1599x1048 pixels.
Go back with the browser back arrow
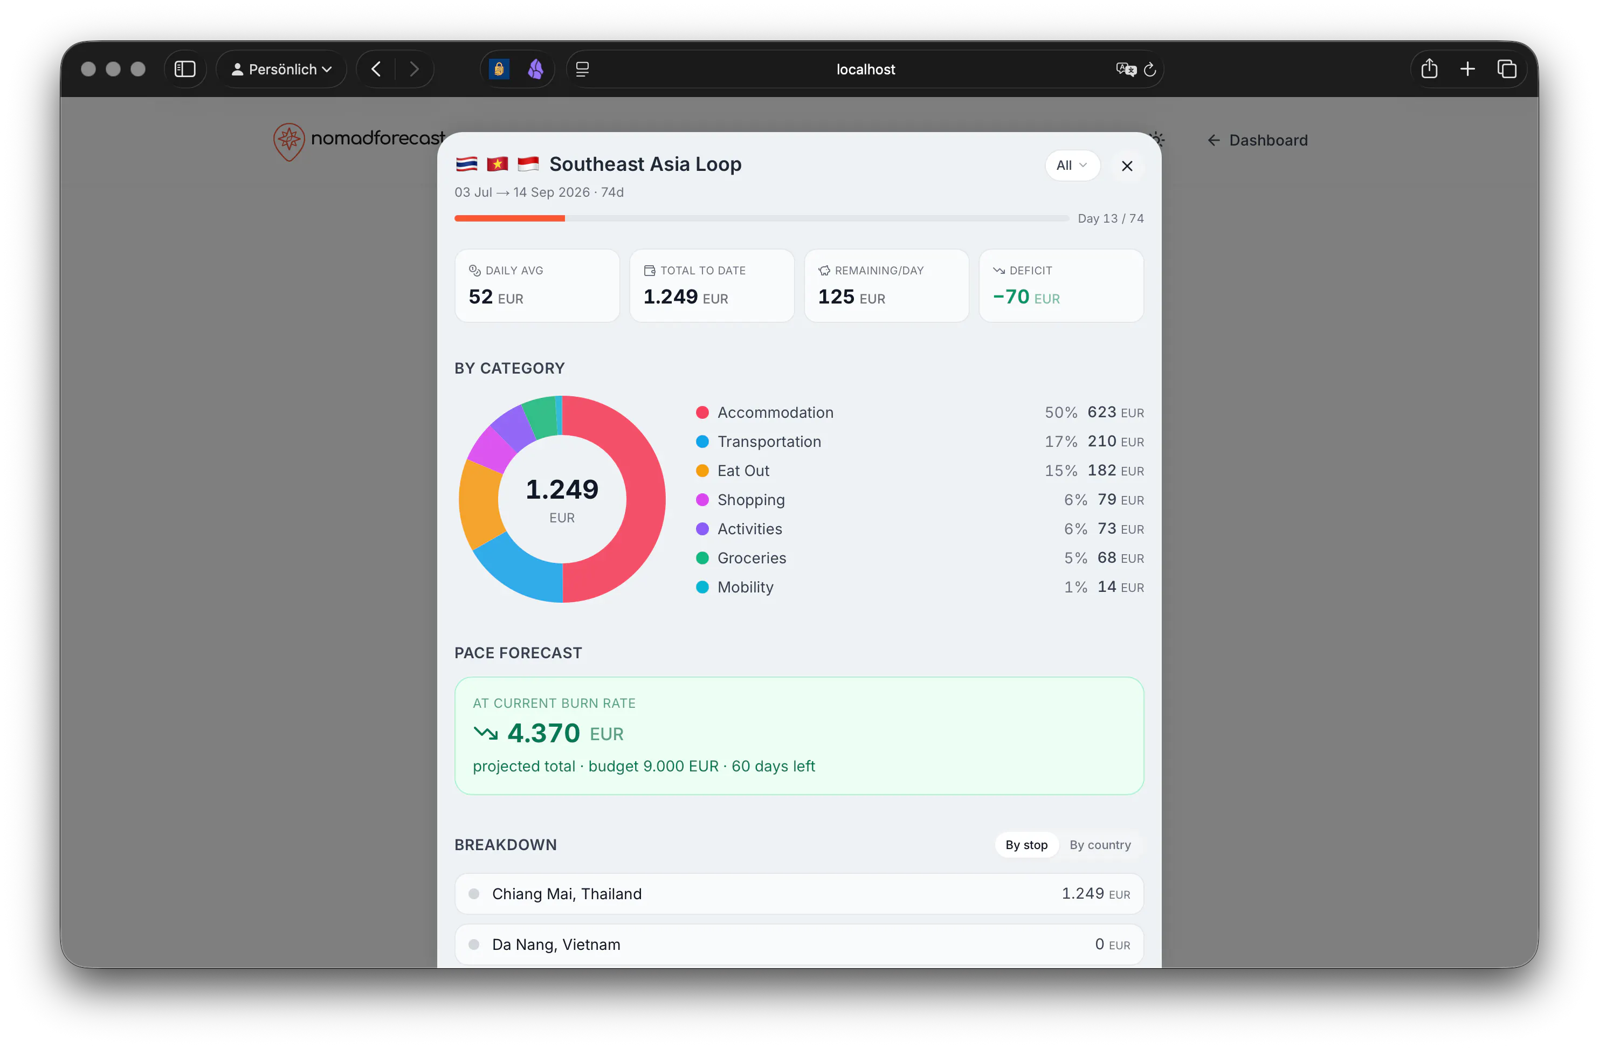point(376,69)
